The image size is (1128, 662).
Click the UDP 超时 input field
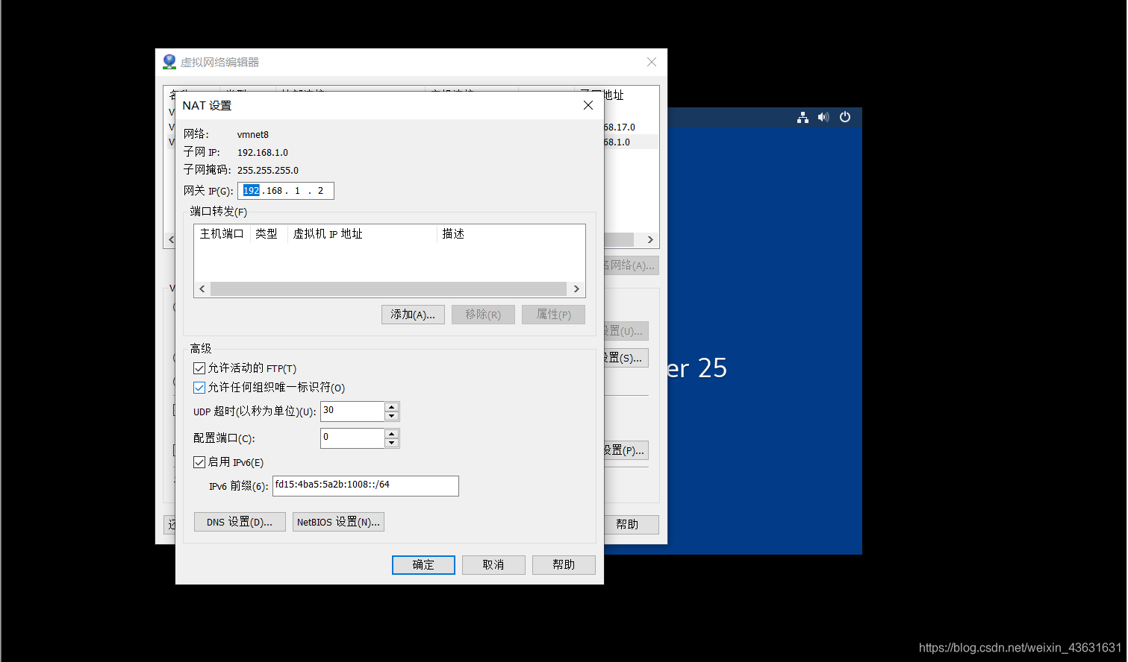point(352,411)
